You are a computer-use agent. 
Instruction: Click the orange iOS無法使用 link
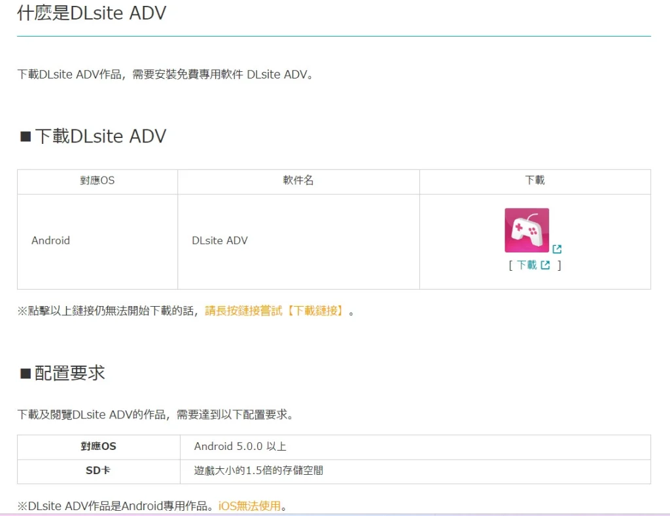pos(249,506)
